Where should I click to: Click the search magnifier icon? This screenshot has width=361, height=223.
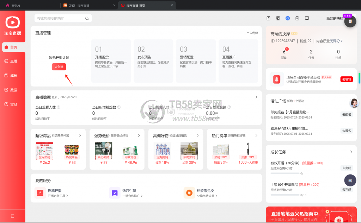[x=87, y=18]
